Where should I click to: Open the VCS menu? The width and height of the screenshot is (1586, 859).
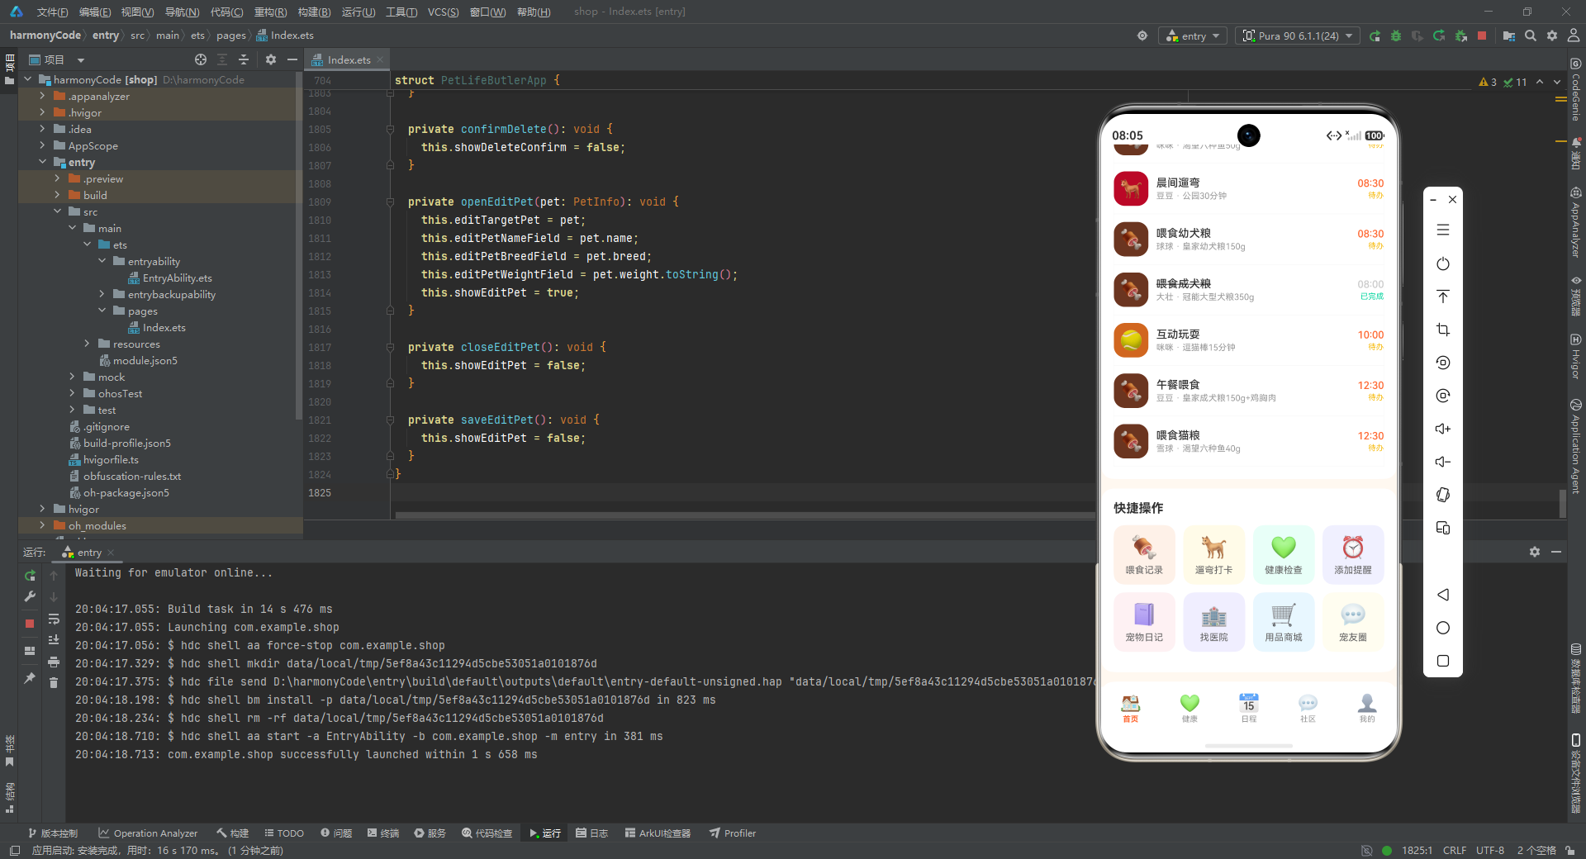(443, 12)
